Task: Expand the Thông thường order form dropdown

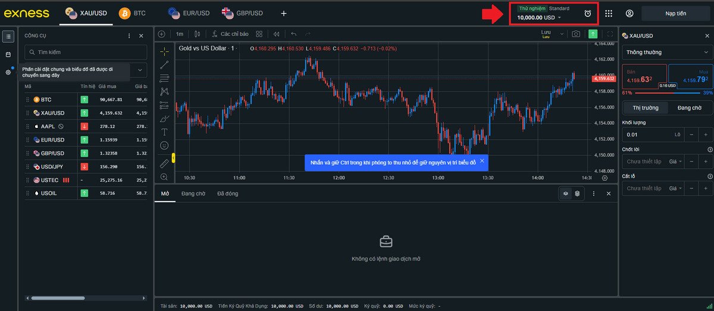Action: 666,52
